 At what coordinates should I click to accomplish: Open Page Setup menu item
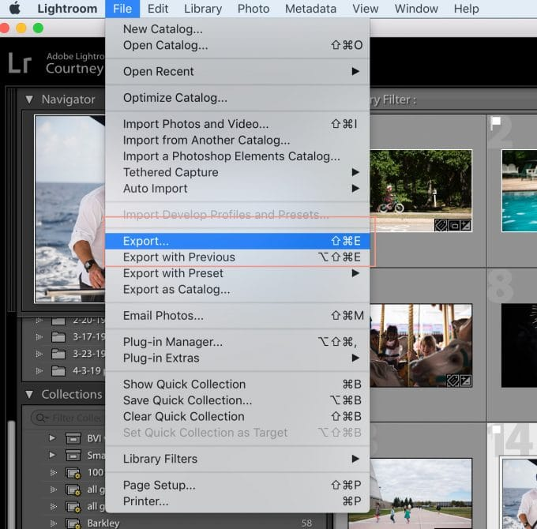(238, 485)
